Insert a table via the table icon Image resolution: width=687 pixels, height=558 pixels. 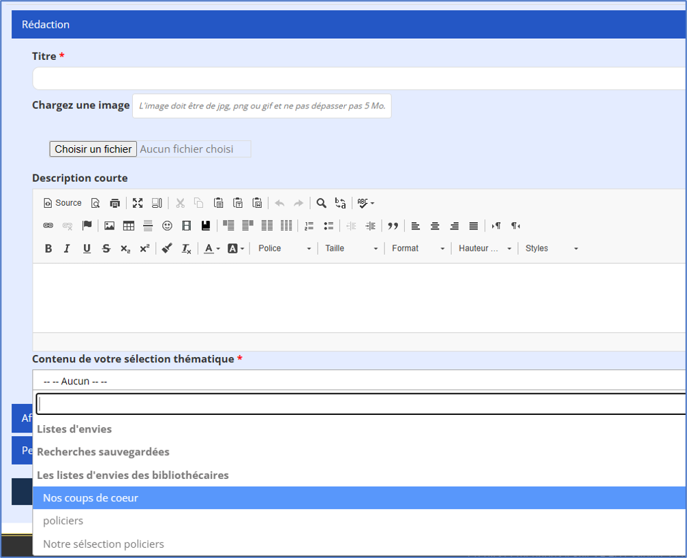point(128,226)
